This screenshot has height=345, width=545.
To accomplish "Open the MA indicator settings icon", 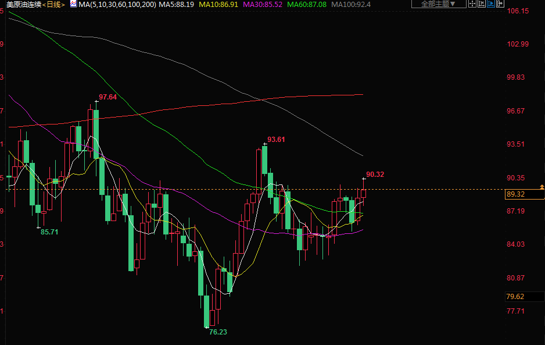I will (x=73, y=4).
